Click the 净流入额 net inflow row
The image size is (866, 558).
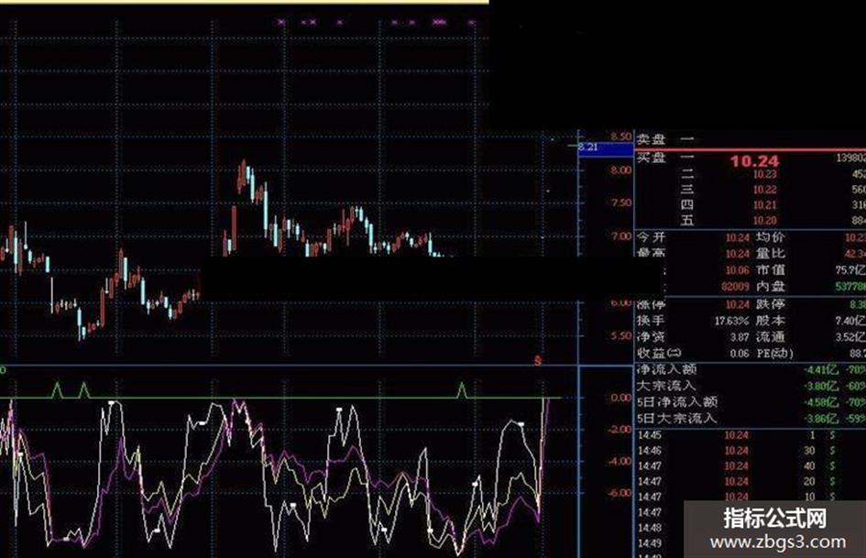[x=751, y=369]
